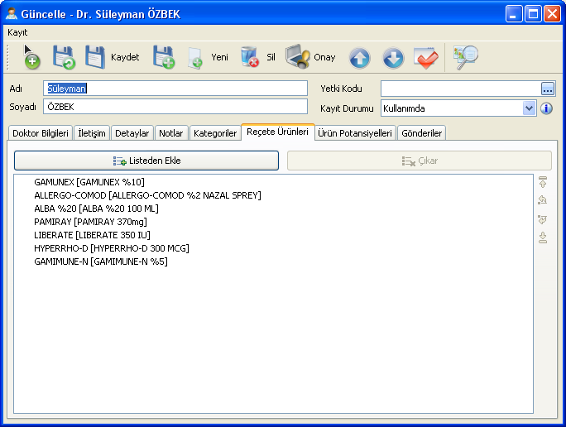Image resolution: width=566 pixels, height=427 pixels.
Task: Click the move-to-bottom icon beside list
Action: coord(543,237)
